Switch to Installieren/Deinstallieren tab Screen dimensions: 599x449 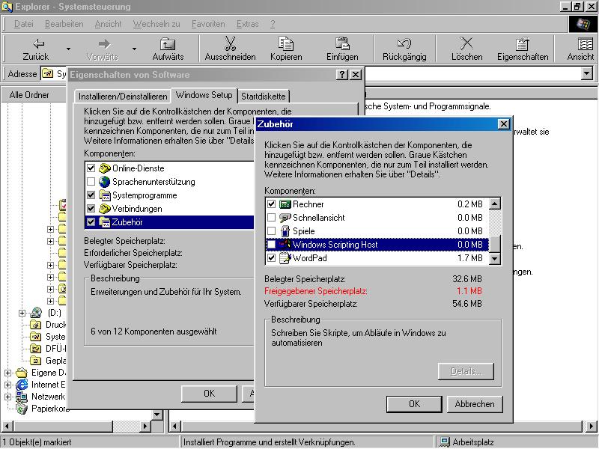click(x=123, y=97)
